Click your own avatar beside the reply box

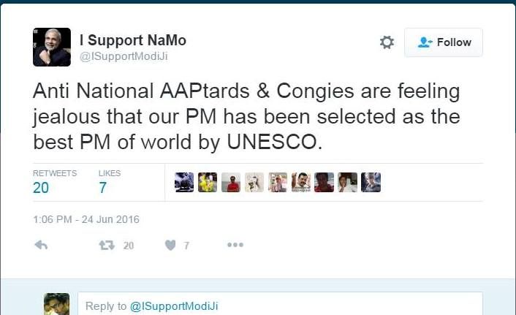[56, 304]
